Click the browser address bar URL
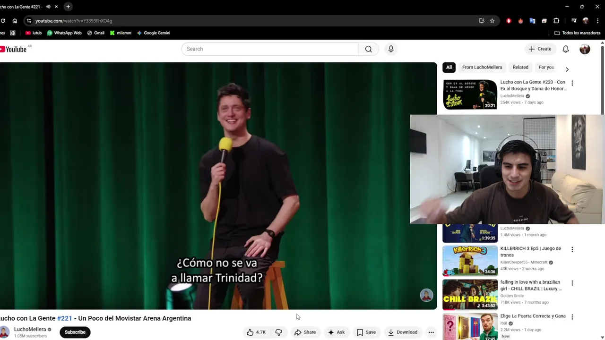The image size is (605, 340). [x=74, y=21]
